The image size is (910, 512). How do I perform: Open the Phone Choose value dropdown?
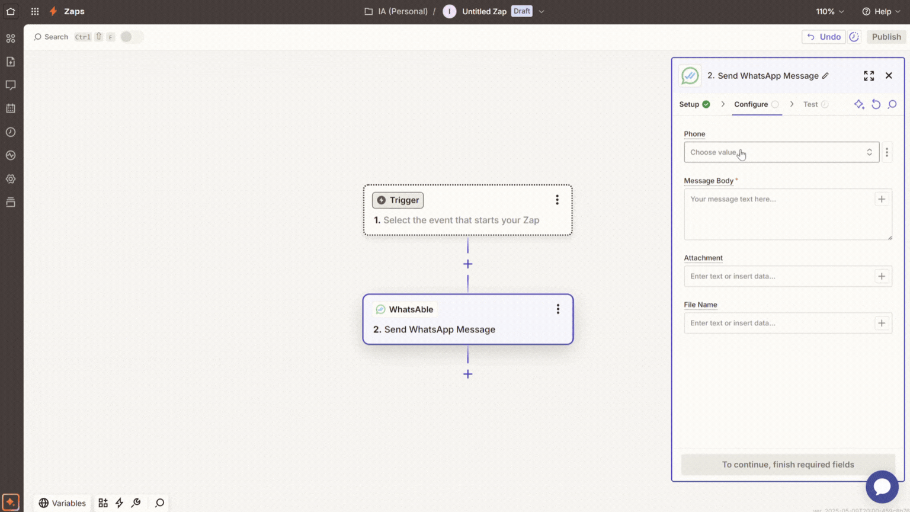point(781,152)
